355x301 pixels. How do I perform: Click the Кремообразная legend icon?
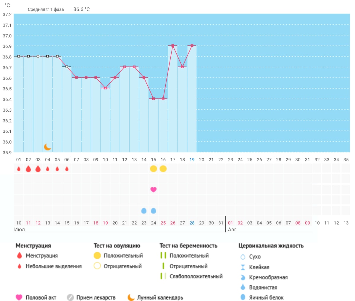point(243,277)
